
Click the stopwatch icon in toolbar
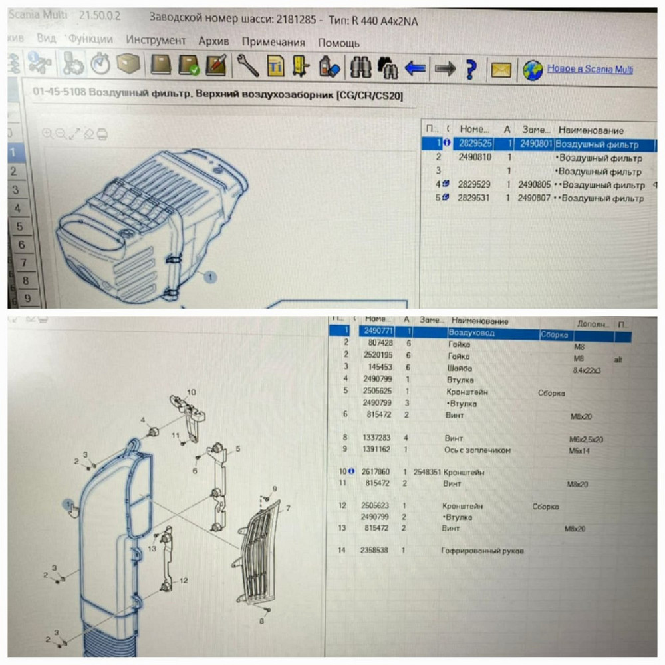point(100,64)
